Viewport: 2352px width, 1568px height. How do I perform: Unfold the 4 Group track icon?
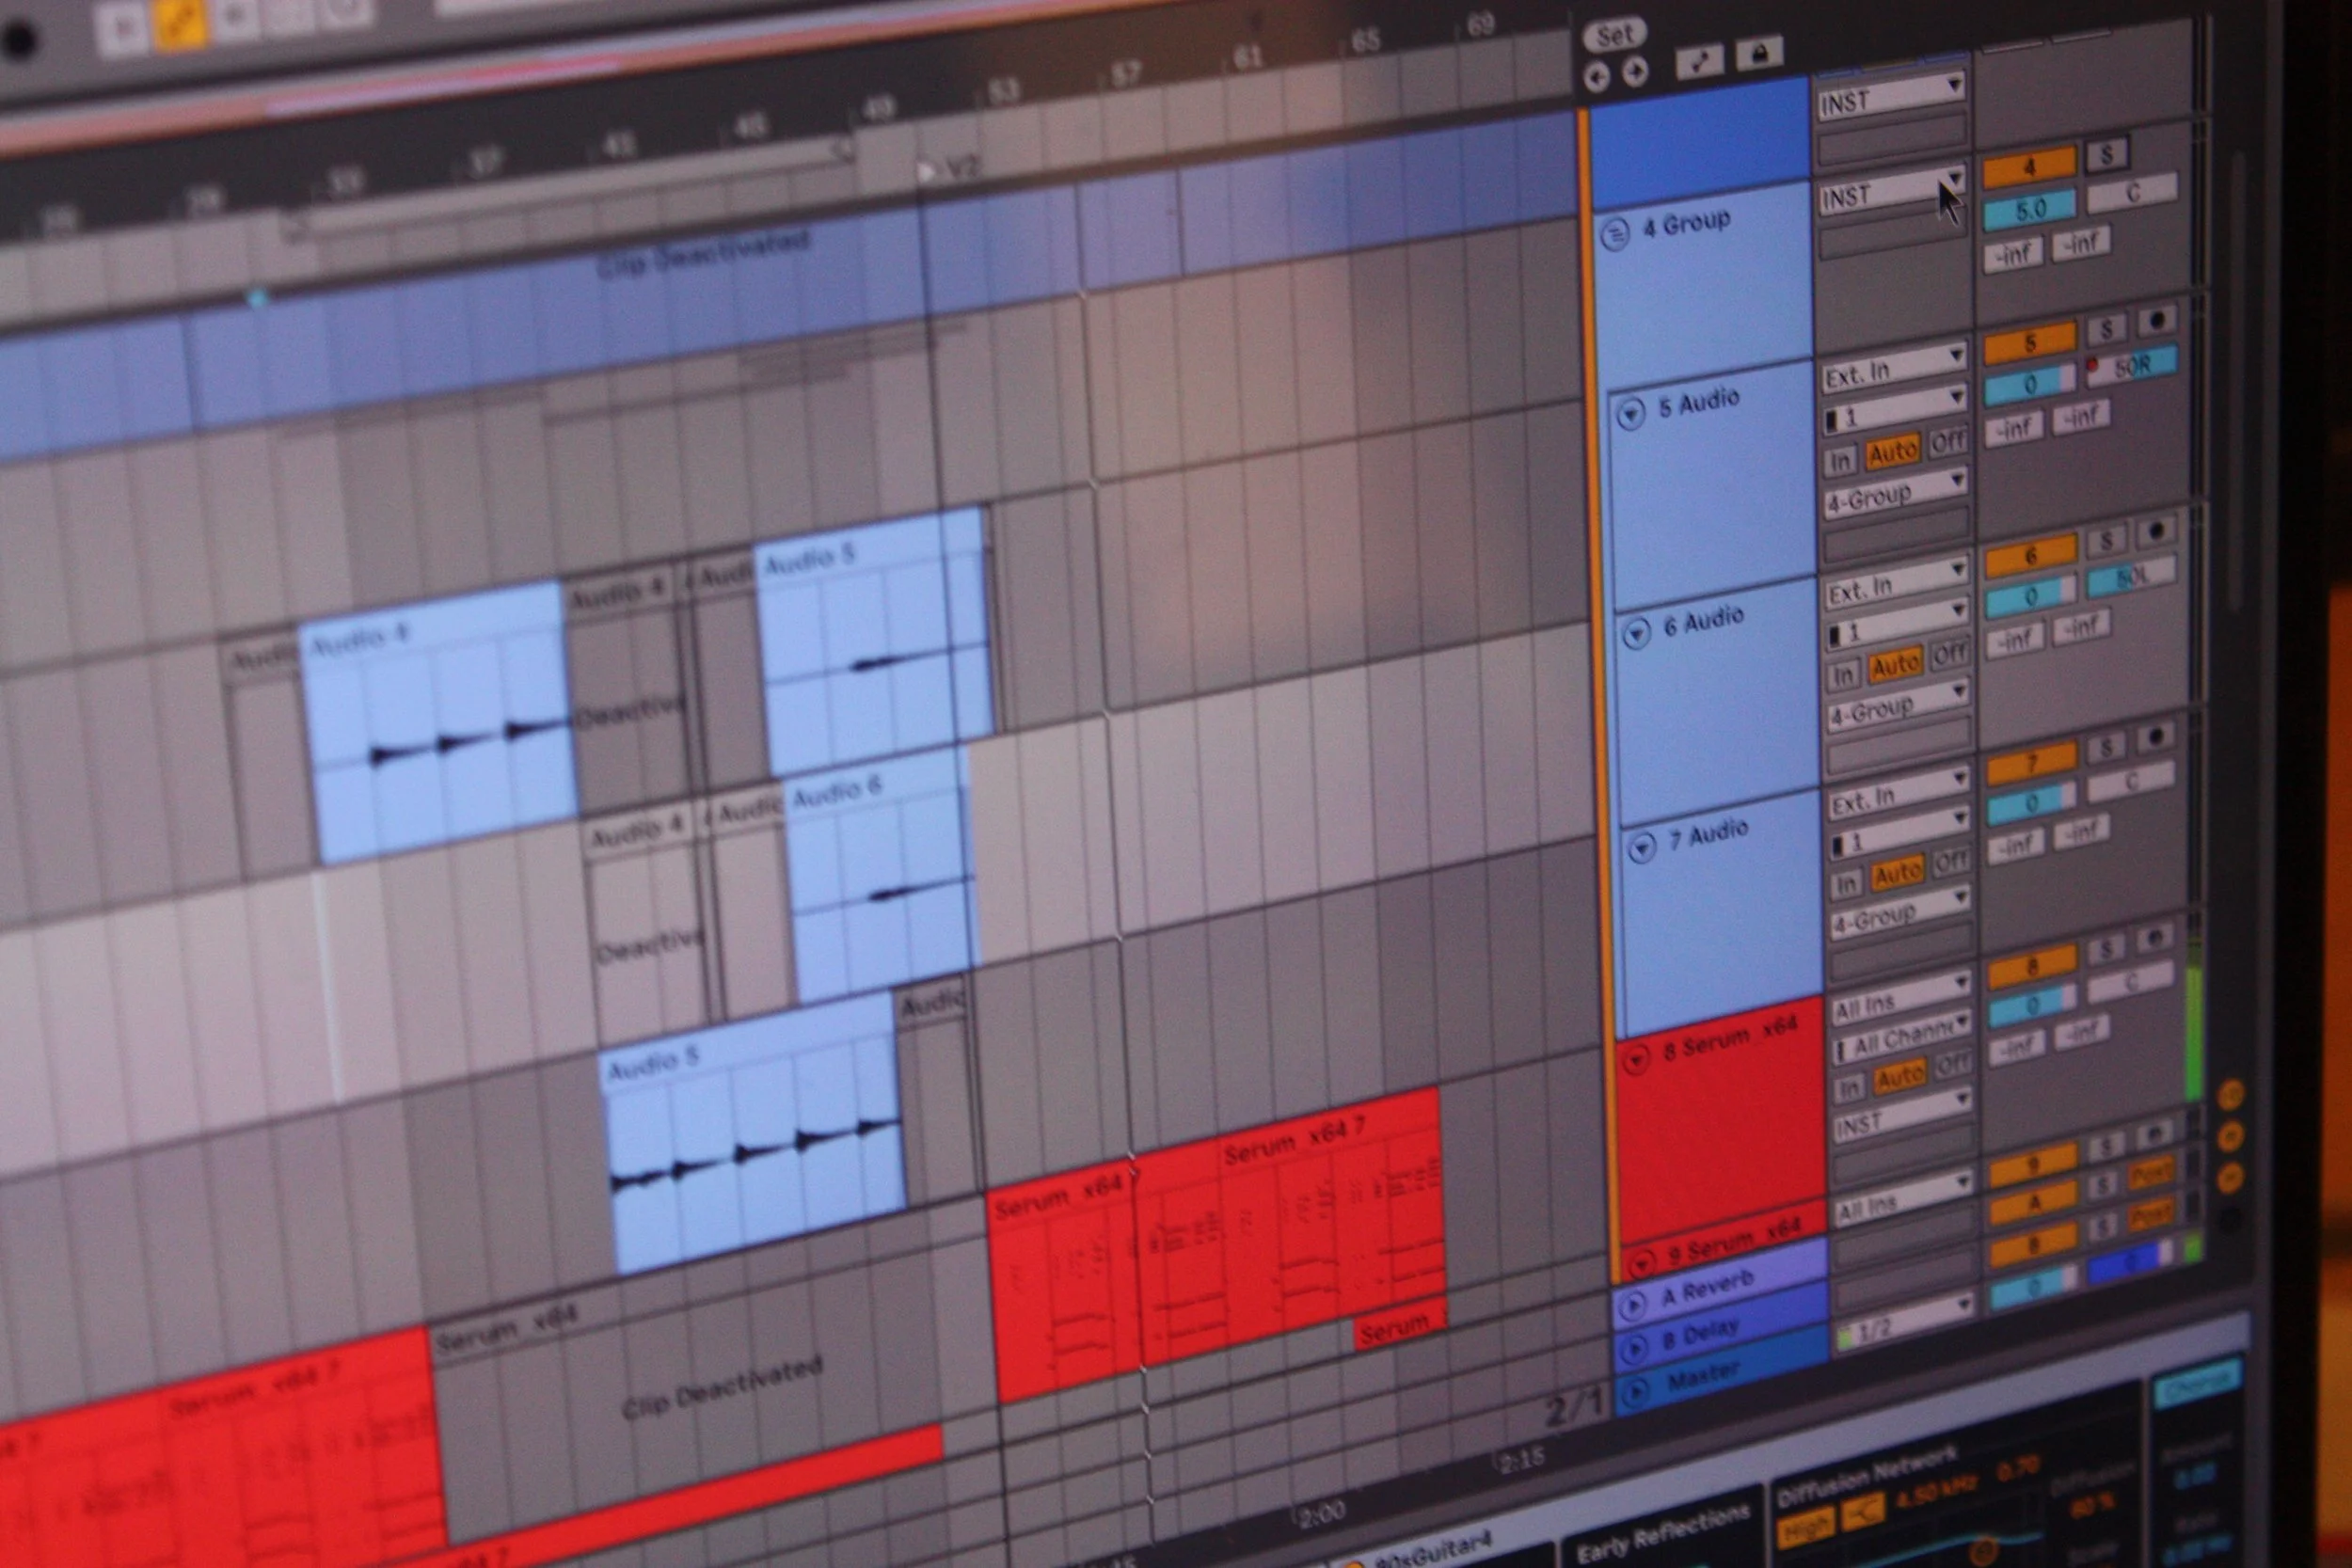point(1616,234)
